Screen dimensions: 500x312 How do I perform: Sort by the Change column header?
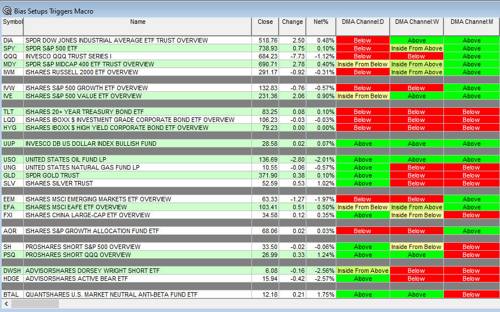point(292,27)
